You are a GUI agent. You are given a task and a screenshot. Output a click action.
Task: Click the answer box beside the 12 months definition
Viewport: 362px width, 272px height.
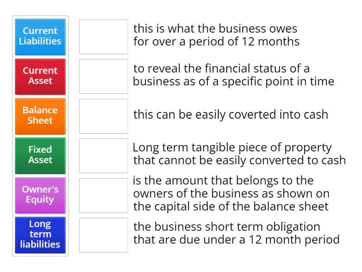pyautogui.click(x=103, y=37)
